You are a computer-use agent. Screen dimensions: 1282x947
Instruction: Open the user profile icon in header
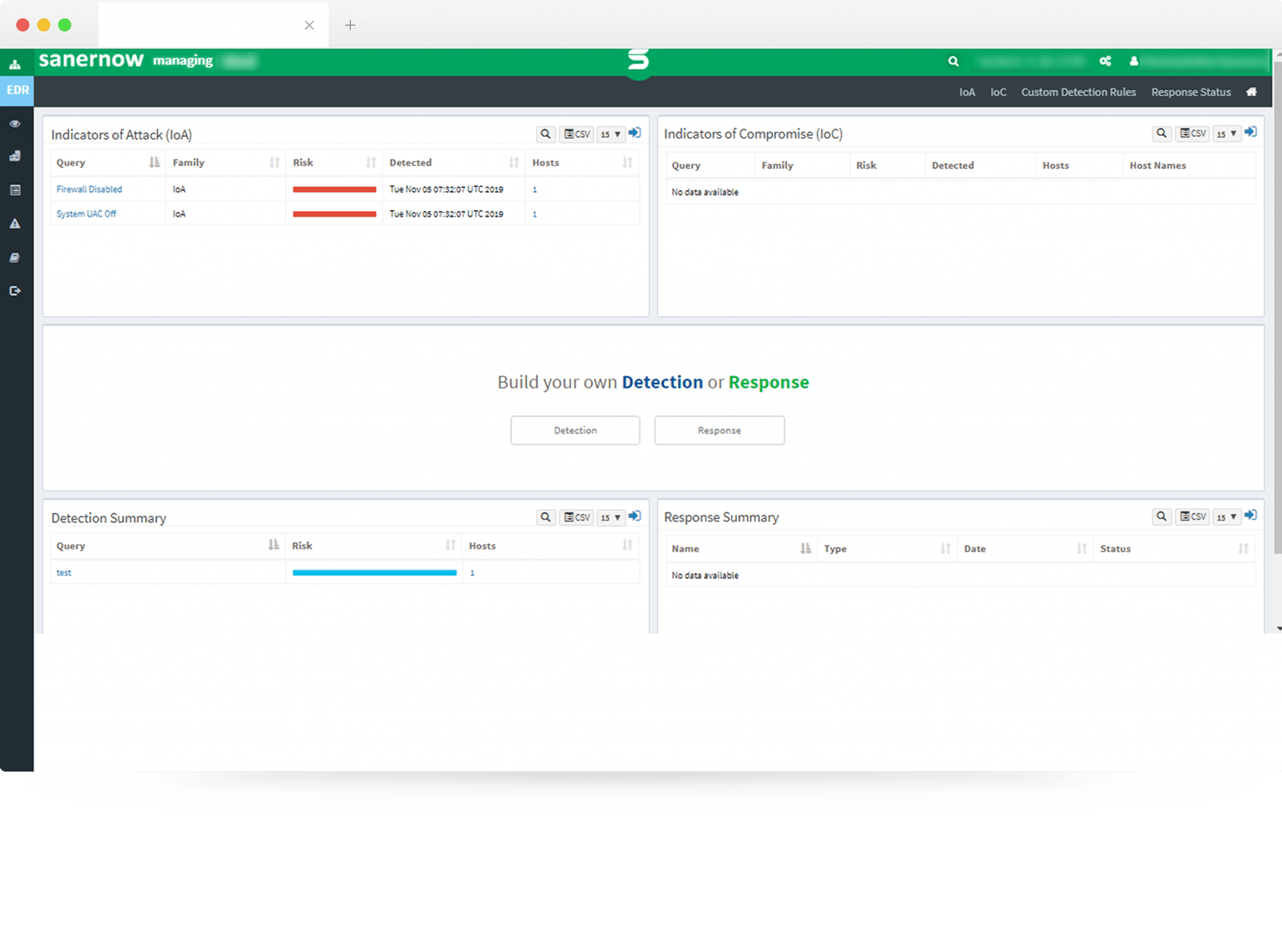[1134, 61]
